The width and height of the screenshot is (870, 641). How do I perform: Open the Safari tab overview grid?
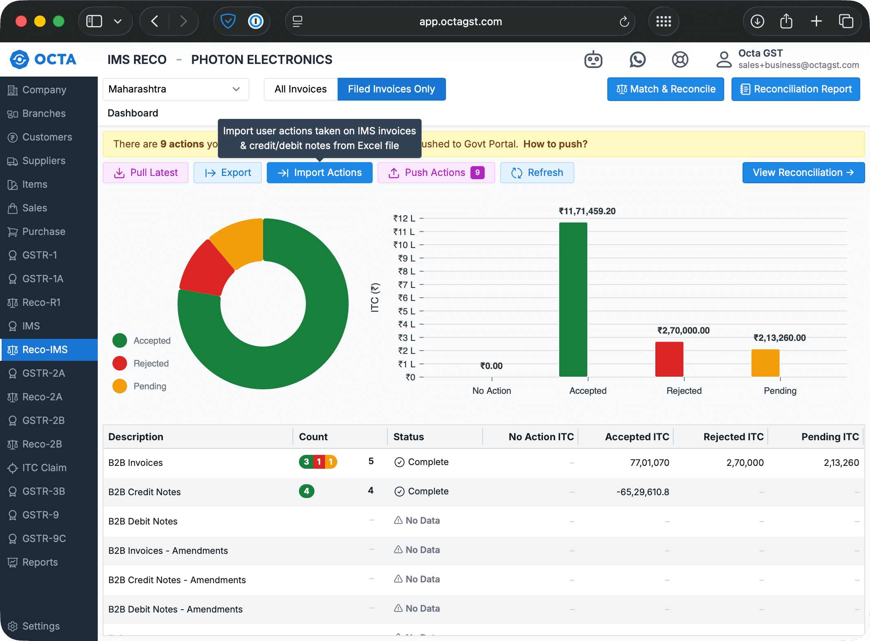[x=663, y=21]
